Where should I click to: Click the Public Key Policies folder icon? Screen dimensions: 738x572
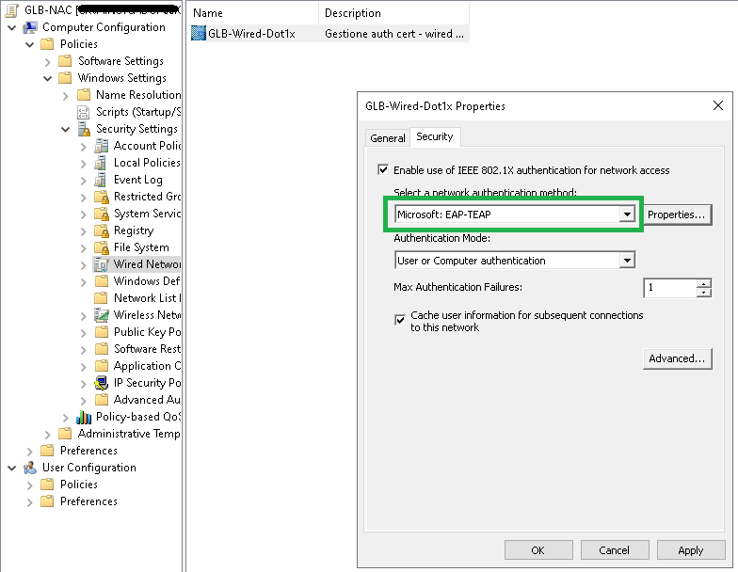click(102, 332)
